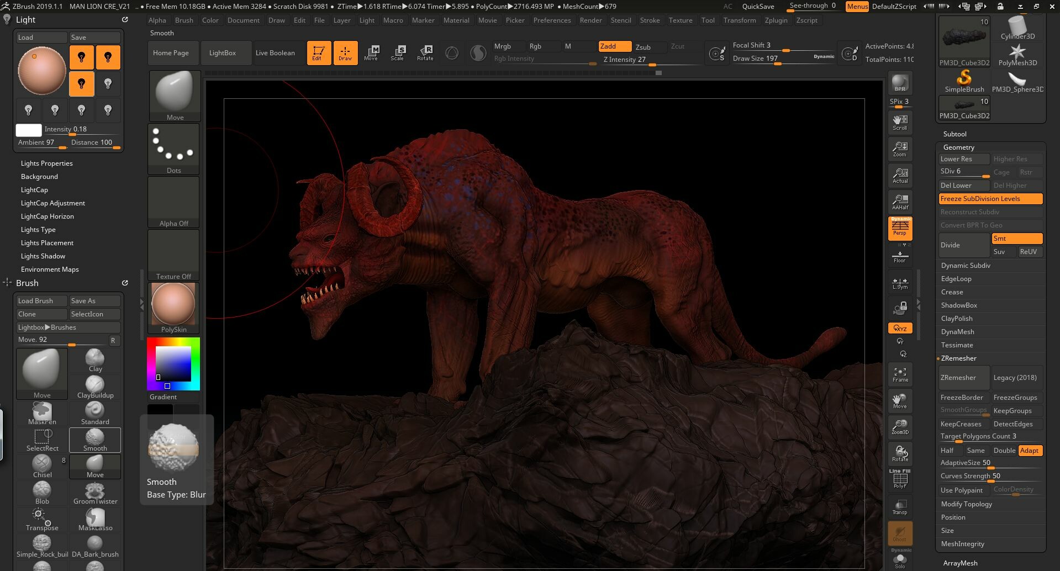Viewport: 1060px width, 571px height.
Task: Switch to Move gyro mode in top shelf
Action: pos(372,52)
